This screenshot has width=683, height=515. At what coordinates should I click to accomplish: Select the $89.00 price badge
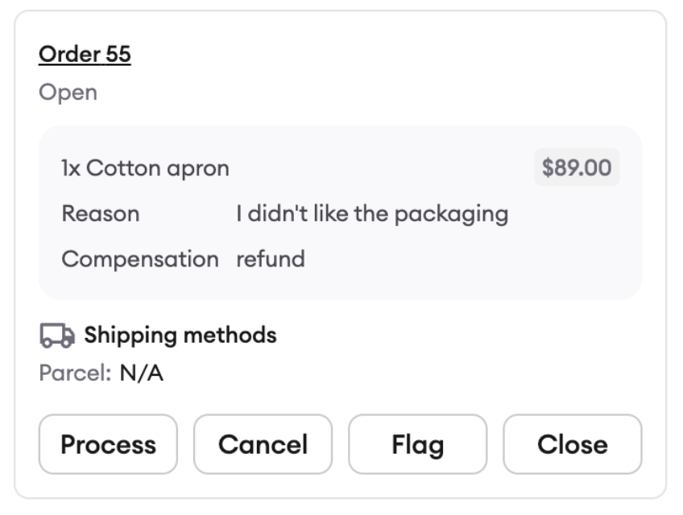pyautogui.click(x=577, y=167)
